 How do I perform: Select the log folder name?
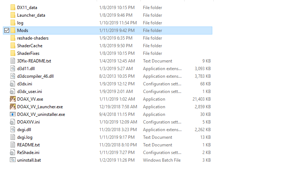point(20,23)
